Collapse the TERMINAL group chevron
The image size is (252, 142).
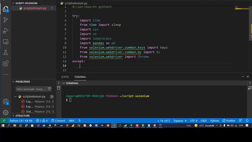pos(64,83)
